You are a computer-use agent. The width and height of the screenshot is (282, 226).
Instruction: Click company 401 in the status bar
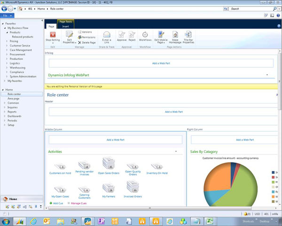(x=266, y=214)
